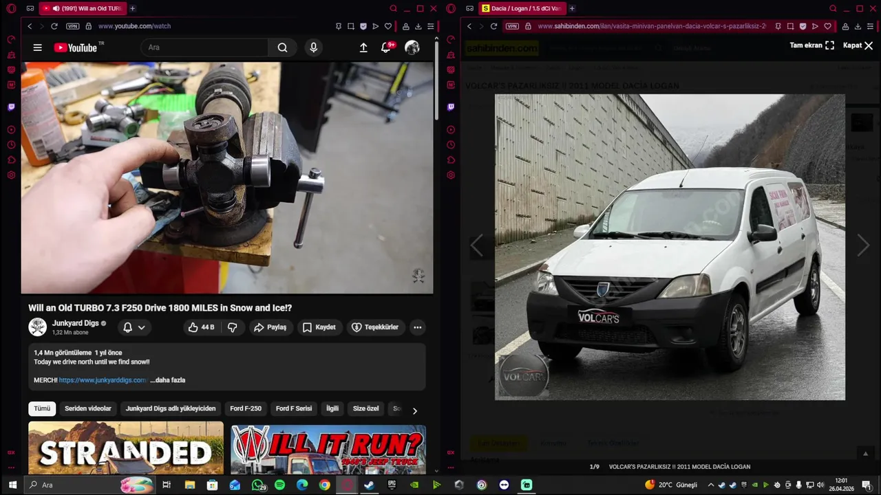The height and width of the screenshot is (495, 881).
Task: Open easy setup menu in sahibinden window
Action: (x=870, y=26)
